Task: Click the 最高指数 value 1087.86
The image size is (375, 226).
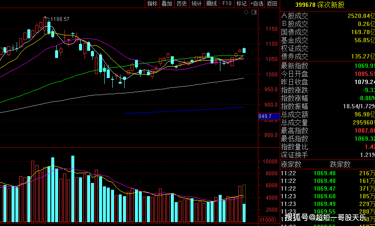Action: coord(365,131)
